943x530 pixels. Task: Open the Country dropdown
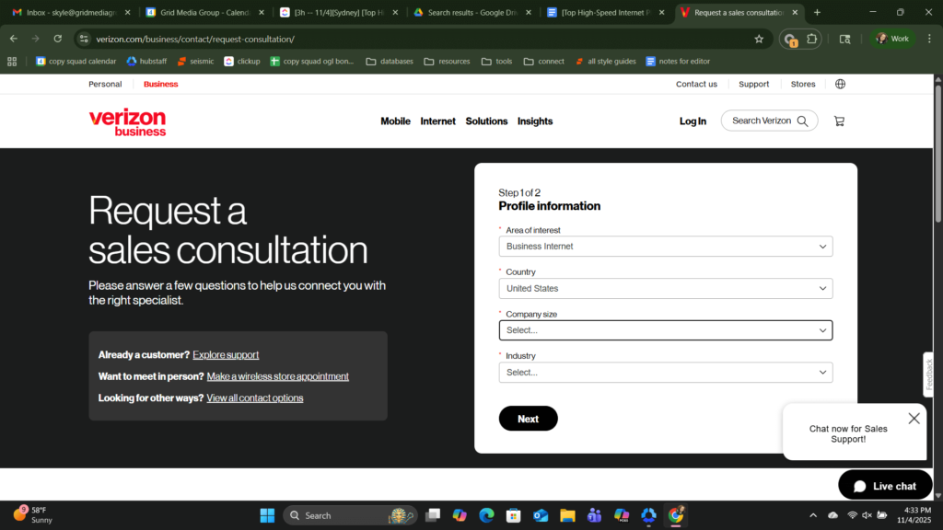[665, 288]
